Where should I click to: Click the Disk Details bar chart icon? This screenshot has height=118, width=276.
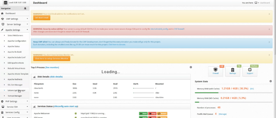click(x=34, y=77)
